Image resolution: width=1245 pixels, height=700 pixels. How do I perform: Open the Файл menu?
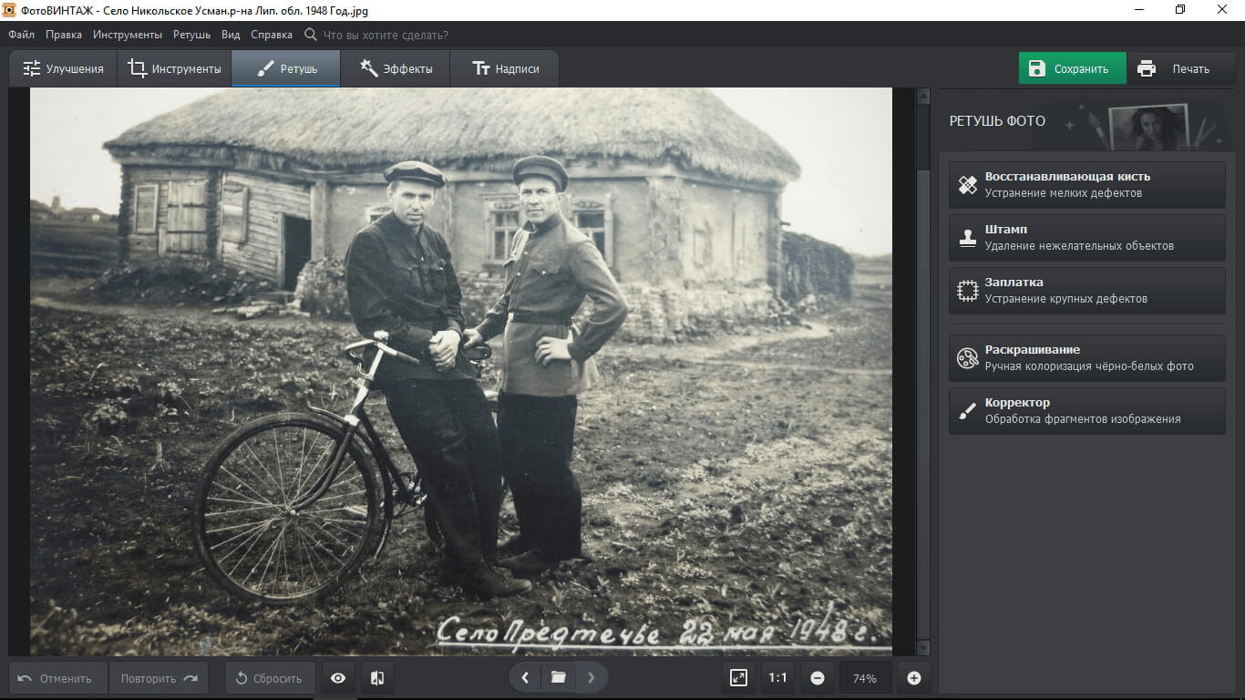point(22,35)
